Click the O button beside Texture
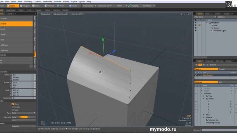 click(207, 65)
